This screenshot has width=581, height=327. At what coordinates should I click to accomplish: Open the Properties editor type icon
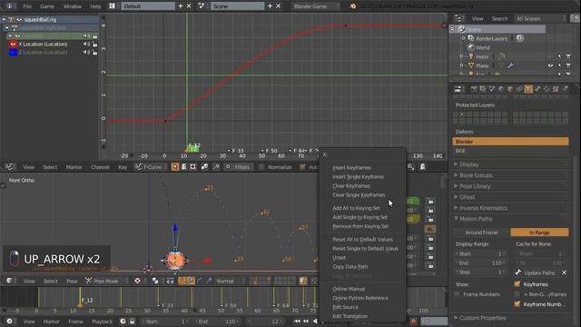pyautogui.click(x=458, y=89)
